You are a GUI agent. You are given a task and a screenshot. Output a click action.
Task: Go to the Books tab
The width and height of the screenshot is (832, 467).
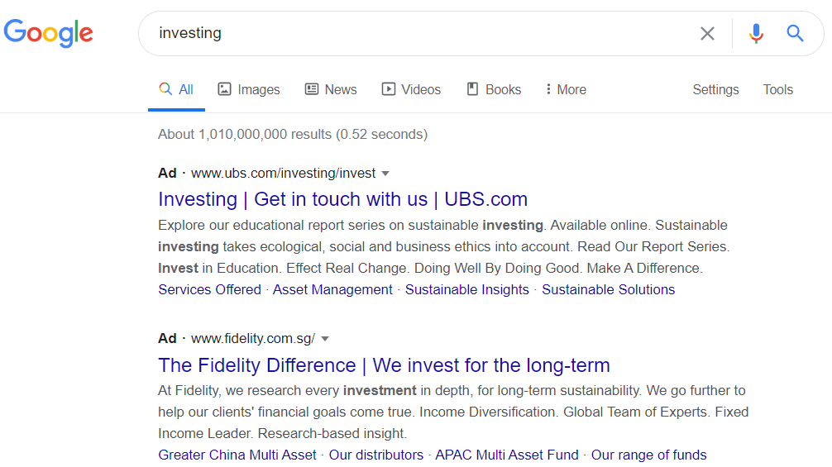click(x=494, y=89)
